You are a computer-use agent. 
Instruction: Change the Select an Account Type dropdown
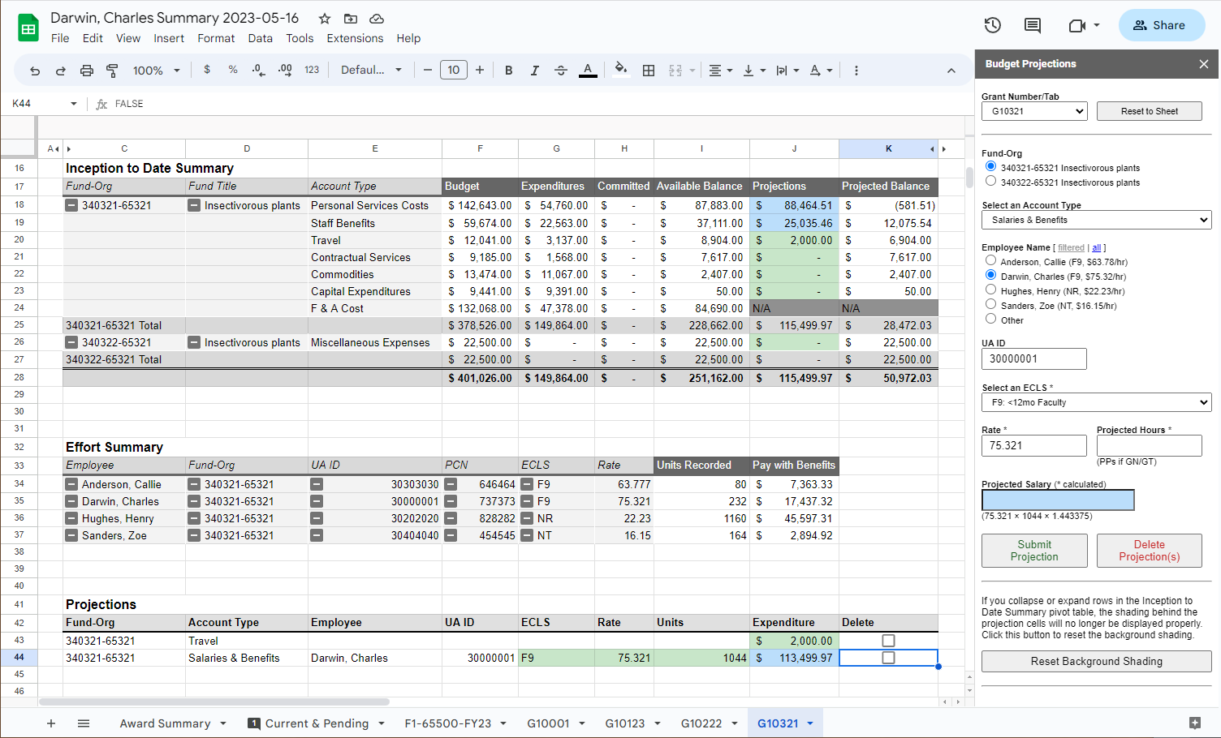(x=1096, y=220)
